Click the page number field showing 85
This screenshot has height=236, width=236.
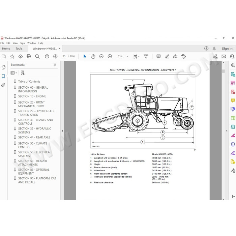(64, 56)
